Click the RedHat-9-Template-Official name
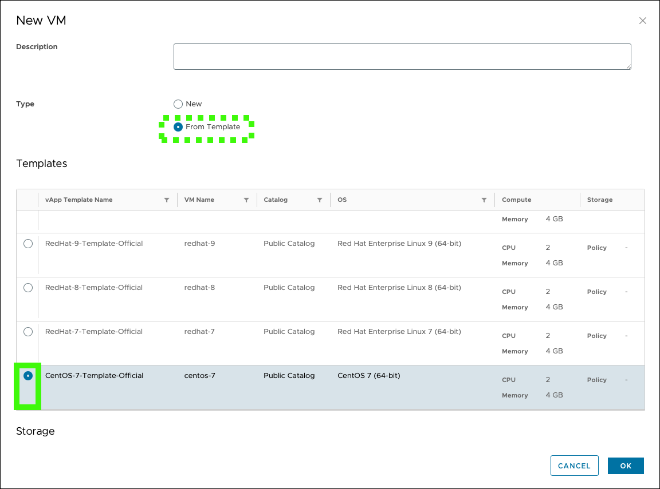 [x=94, y=244]
